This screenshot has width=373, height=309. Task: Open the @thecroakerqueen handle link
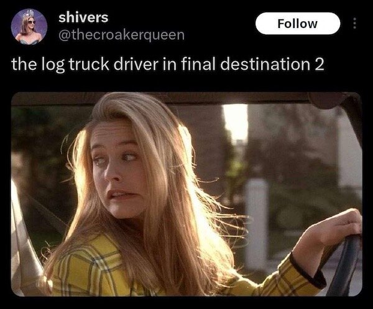point(122,35)
